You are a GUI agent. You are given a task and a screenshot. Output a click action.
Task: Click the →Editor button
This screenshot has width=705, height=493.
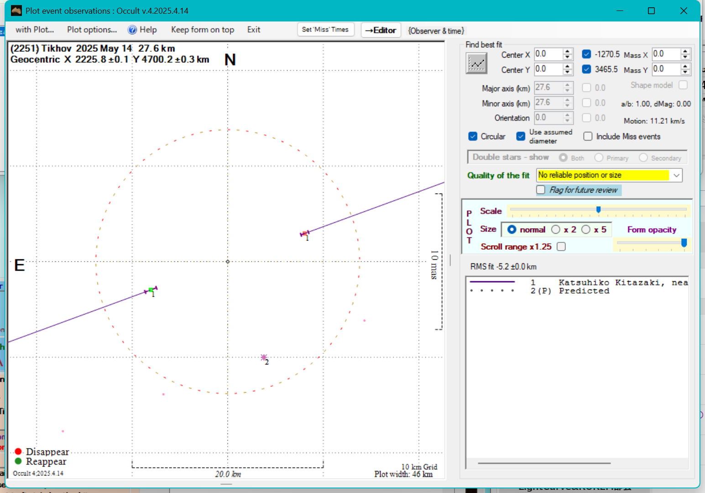[381, 30]
